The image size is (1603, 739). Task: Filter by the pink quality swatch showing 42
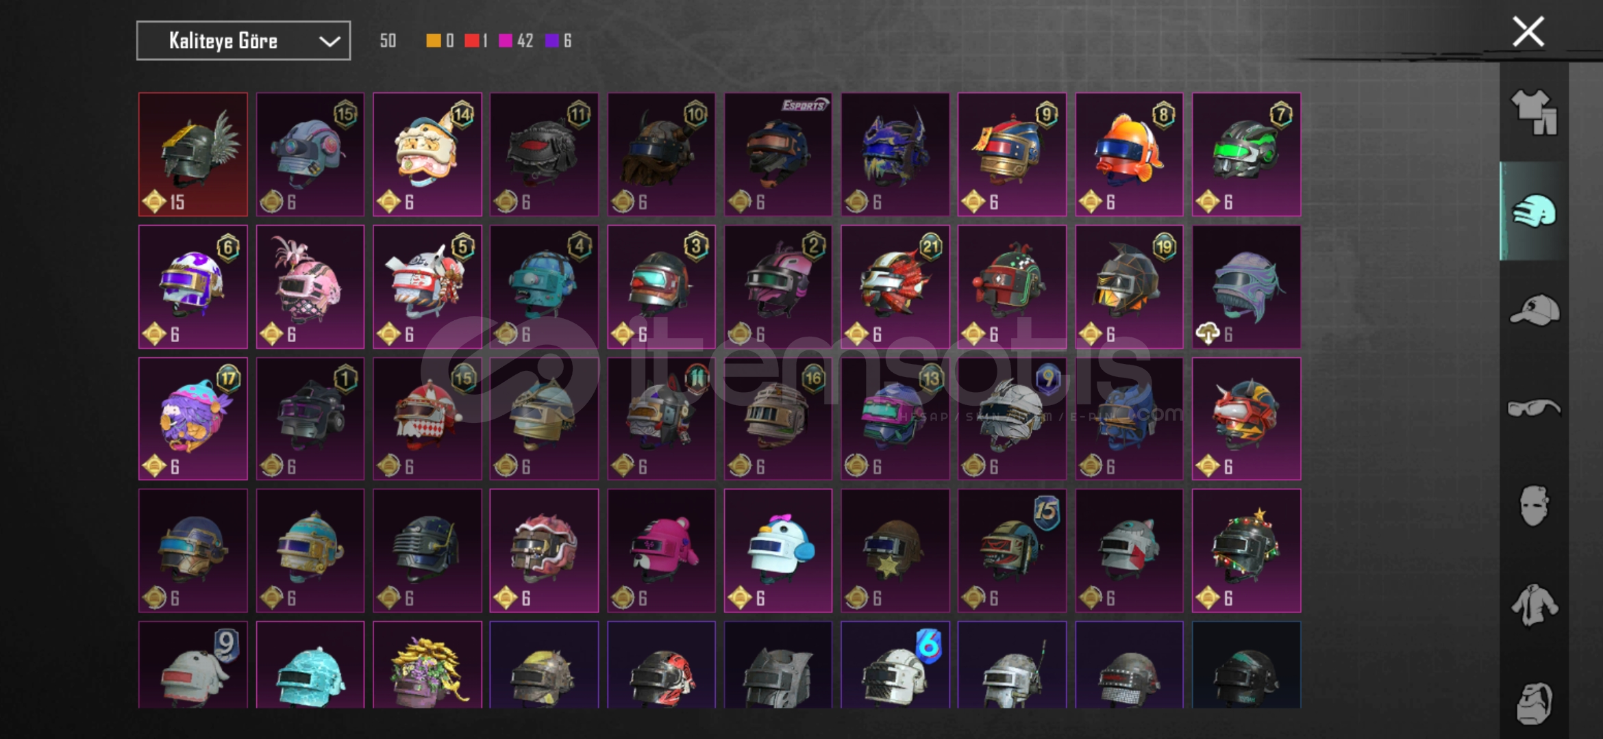[x=506, y=41]
